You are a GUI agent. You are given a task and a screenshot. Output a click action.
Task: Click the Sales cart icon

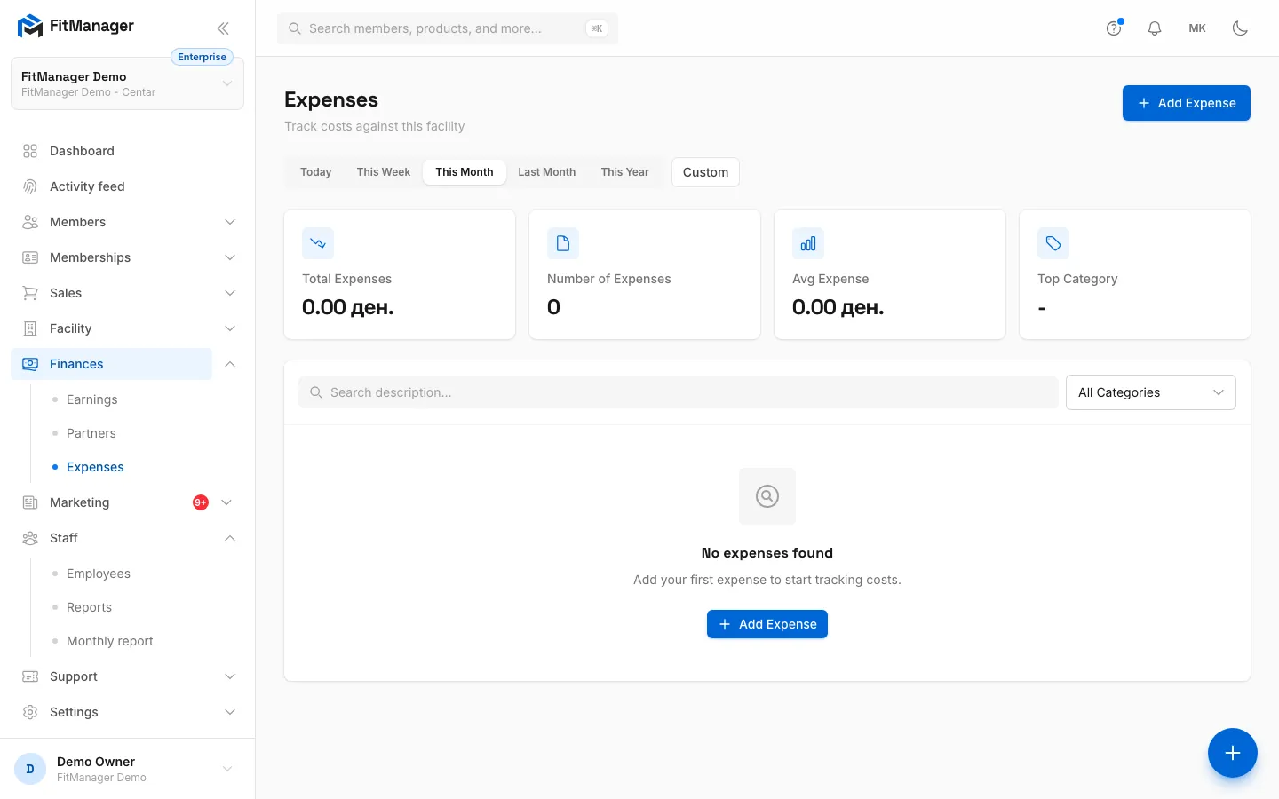click(30, 293)
